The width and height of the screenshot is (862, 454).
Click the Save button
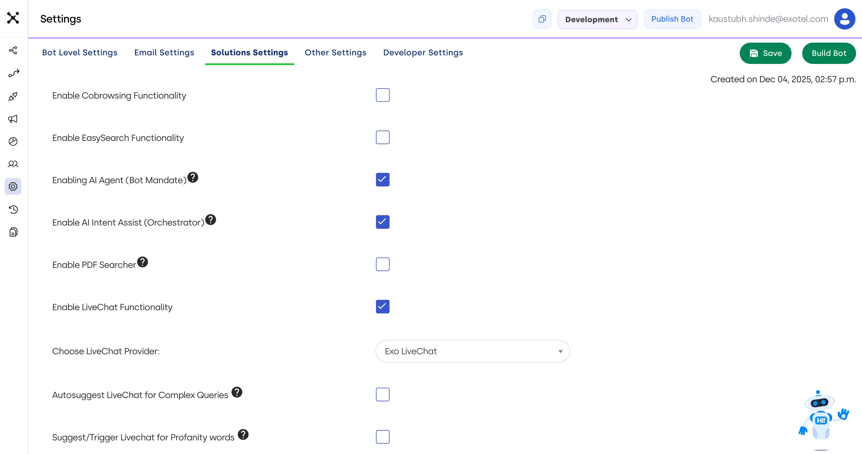tap(765, 53)
